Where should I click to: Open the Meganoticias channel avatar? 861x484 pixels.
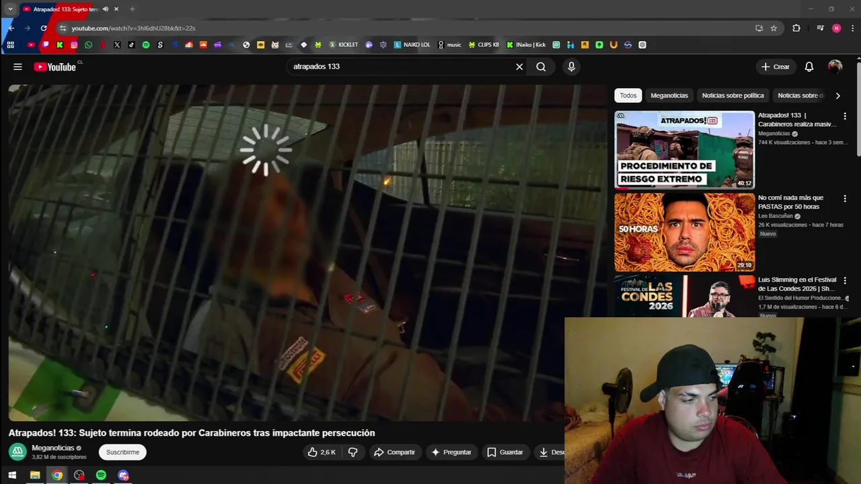pyautogui.click(x=17, y=452)
